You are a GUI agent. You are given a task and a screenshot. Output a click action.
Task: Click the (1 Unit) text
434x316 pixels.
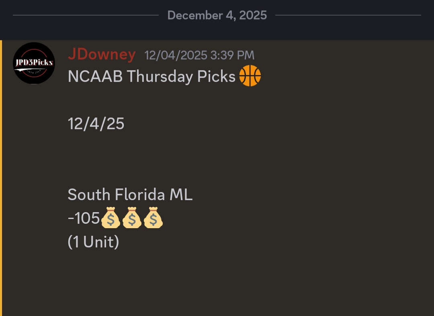(x=93, y=242)
